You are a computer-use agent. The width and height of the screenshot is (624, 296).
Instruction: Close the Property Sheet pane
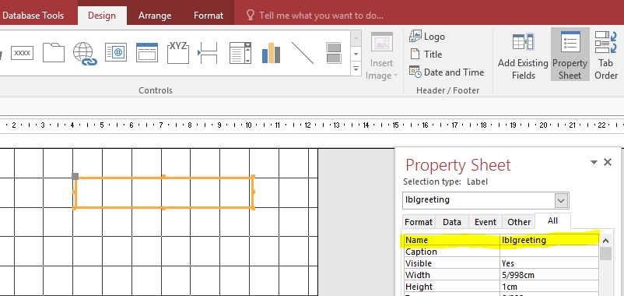click(608, 162)
